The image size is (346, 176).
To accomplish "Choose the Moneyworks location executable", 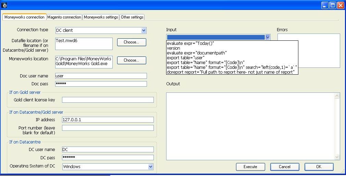I will pyautogui.click(x=132, y=60).
